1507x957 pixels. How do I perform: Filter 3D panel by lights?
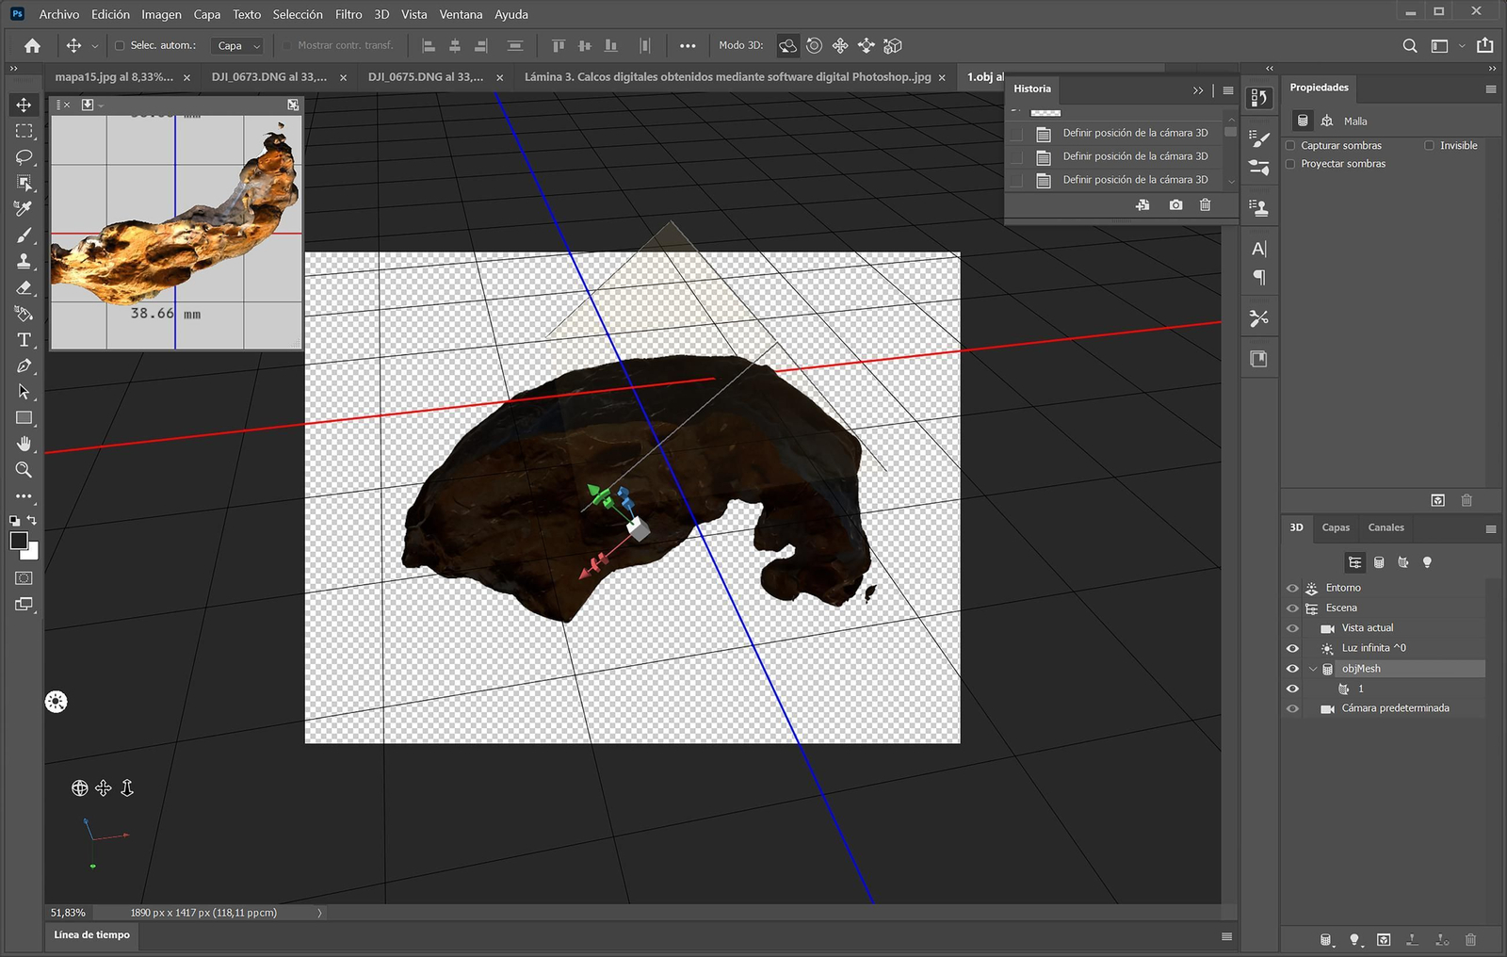pyautogui.click(x=1427, y=562)
